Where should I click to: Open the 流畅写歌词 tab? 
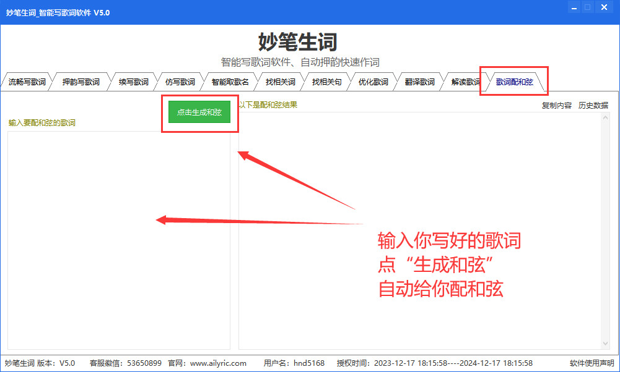pos(27,82)
